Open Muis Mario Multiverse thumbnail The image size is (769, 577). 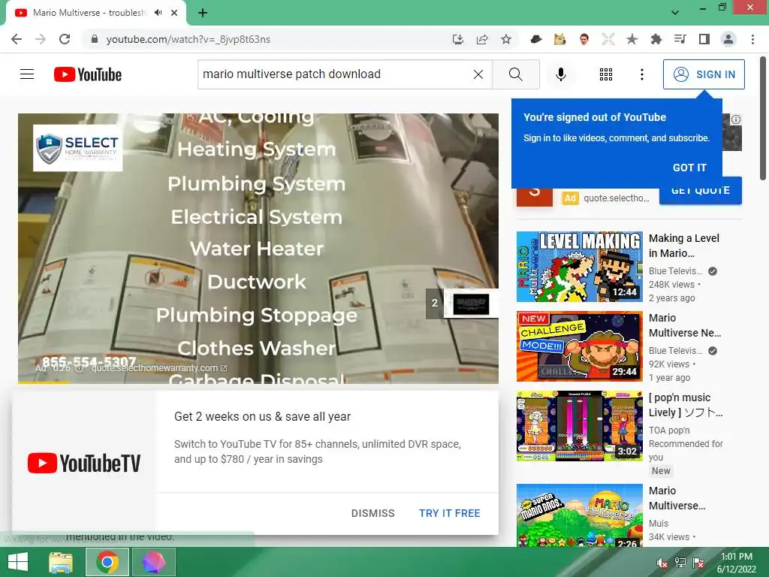(579, 515)
